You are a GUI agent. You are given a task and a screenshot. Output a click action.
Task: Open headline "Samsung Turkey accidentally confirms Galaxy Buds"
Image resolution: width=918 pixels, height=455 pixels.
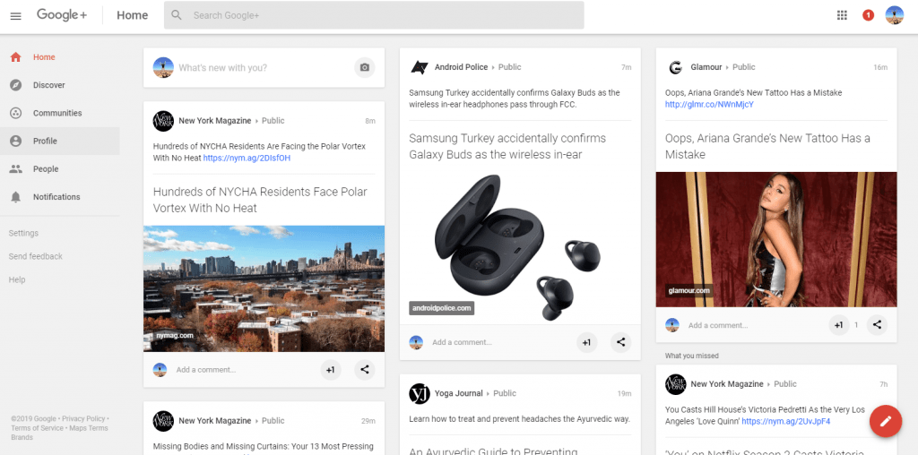point(507,146)
